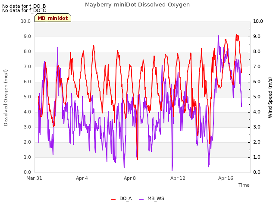Viewport: 276px width, 207px height.
Task: Click the left axis 10.0 tick label
Action: tap(26, 21)
